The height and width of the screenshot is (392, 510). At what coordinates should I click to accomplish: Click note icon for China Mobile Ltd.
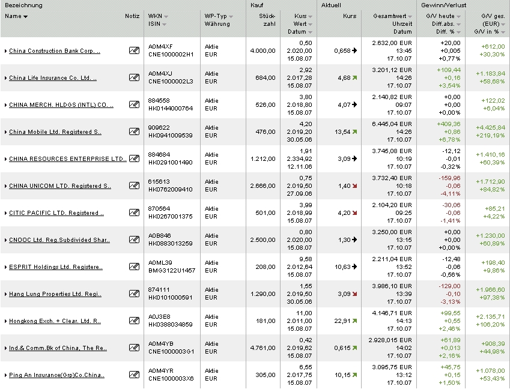134,131
